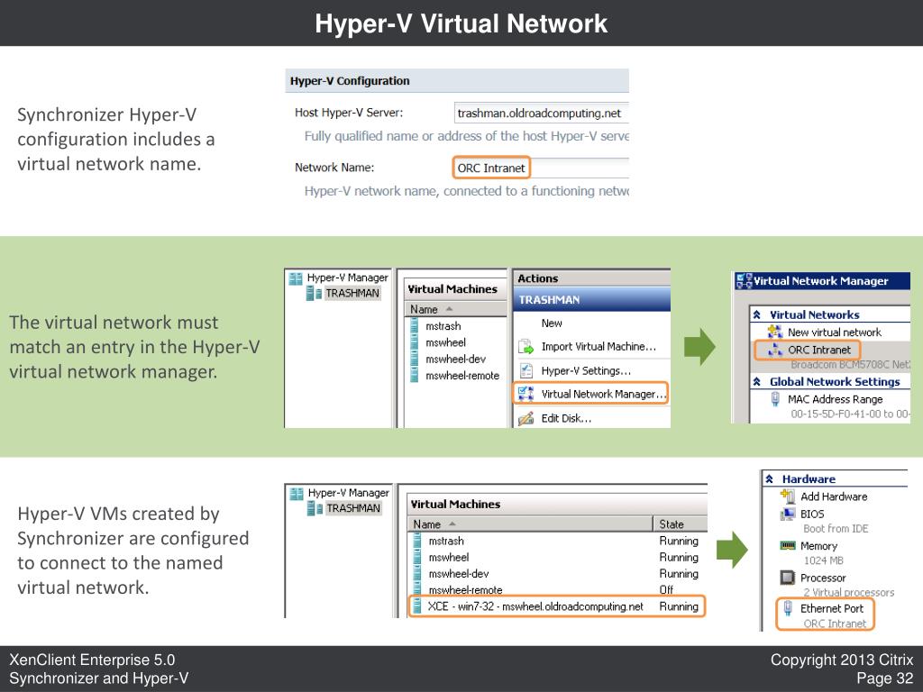
Task: Select MAC Address Range setting
Action: click(x=836, y=399)
